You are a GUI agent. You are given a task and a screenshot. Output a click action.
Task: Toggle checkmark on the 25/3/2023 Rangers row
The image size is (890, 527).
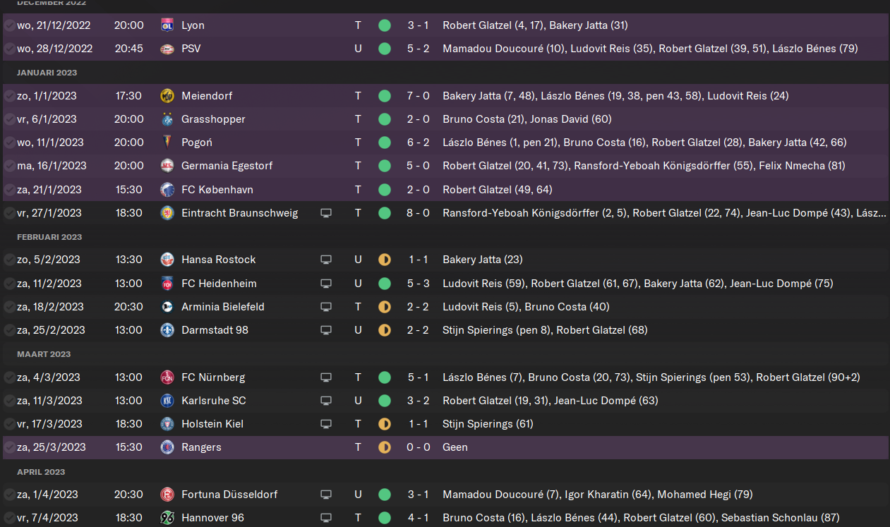point(9,447)
